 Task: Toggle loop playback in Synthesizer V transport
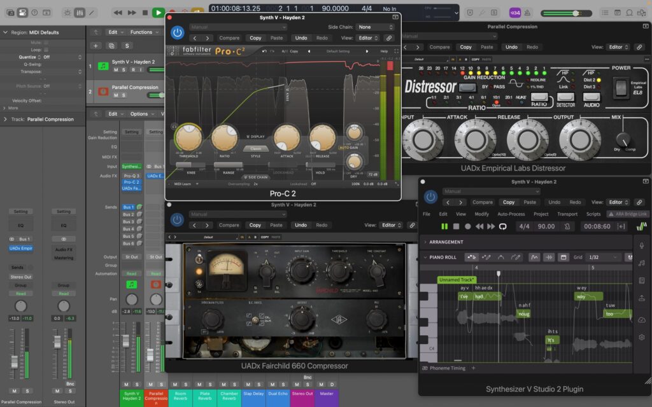[503, 226]
